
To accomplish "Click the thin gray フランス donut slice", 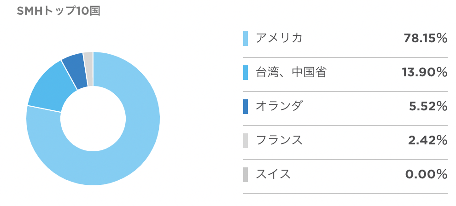I will click(x=88, y=69).
